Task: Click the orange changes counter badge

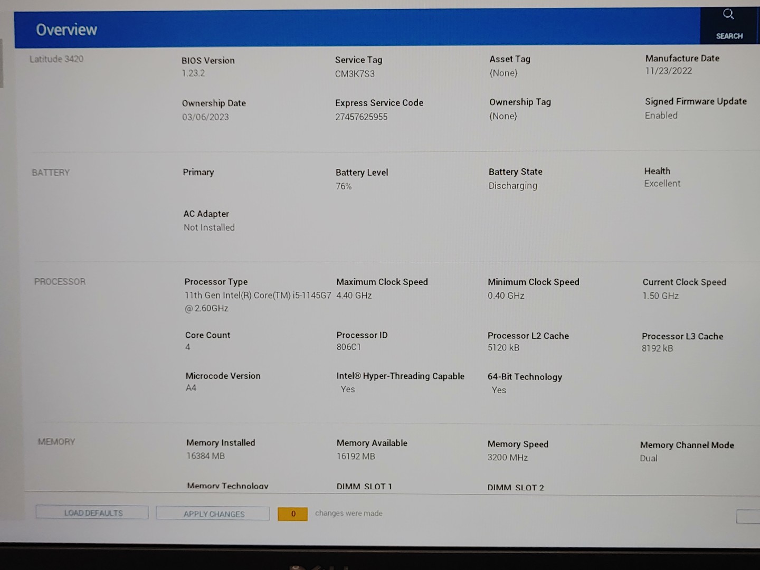Action: pyautogui.click(x=292, y=514)
